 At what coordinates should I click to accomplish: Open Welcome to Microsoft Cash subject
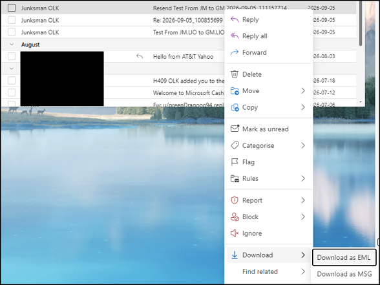(x=189, y=93)
